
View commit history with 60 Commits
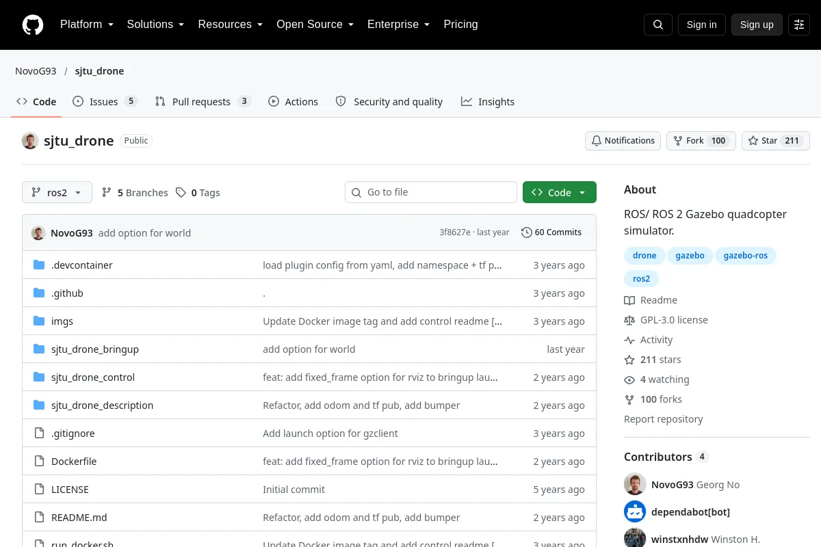(x=551, y=232)
